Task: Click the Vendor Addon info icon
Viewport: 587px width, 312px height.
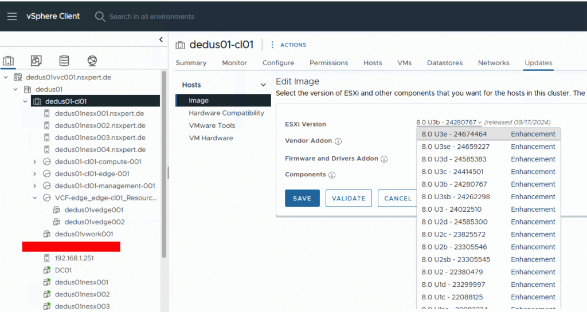Action: (x=338, y=141)
